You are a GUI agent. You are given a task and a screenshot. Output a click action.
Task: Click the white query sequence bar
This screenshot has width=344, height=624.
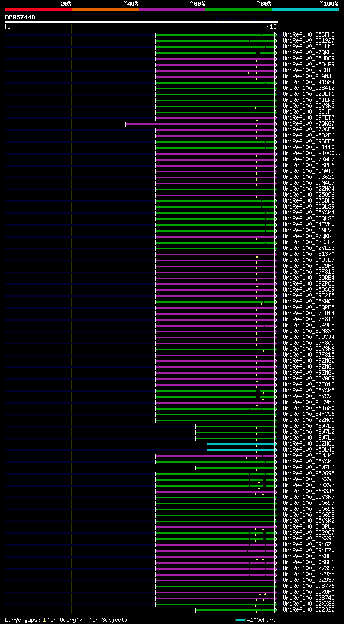click(x=142, y=22)
